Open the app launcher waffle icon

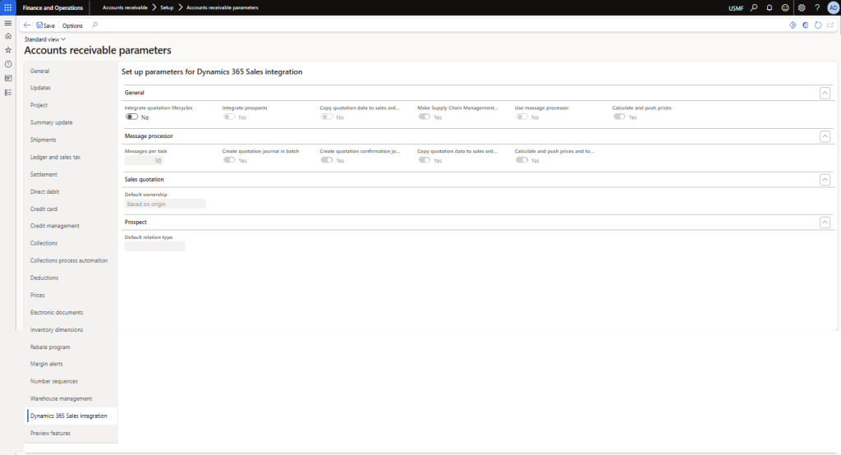(8, 7)
